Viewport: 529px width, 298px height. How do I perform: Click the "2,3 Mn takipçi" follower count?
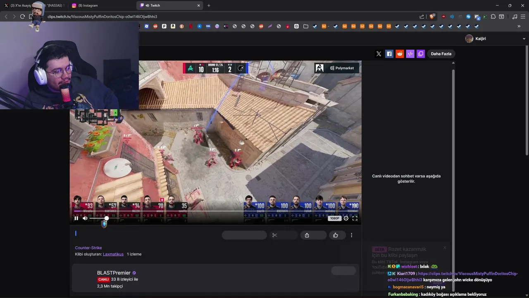tap(110, 286)
